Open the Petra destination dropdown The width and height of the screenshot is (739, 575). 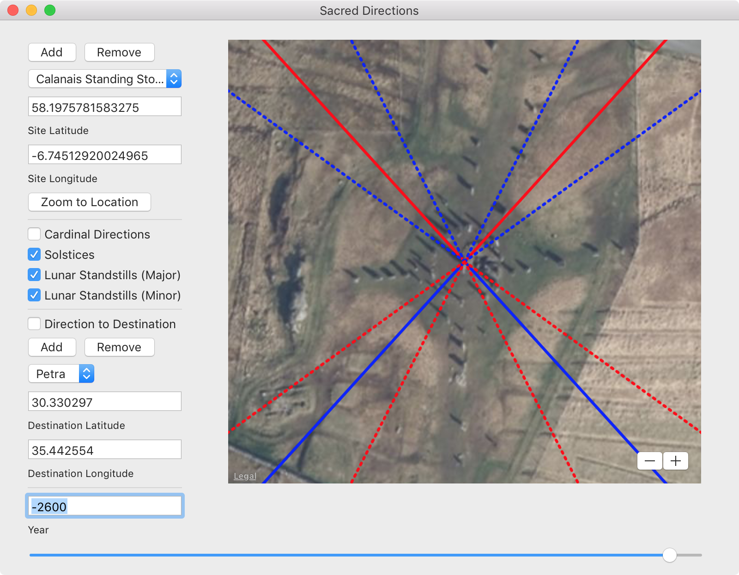coord(61,374)
